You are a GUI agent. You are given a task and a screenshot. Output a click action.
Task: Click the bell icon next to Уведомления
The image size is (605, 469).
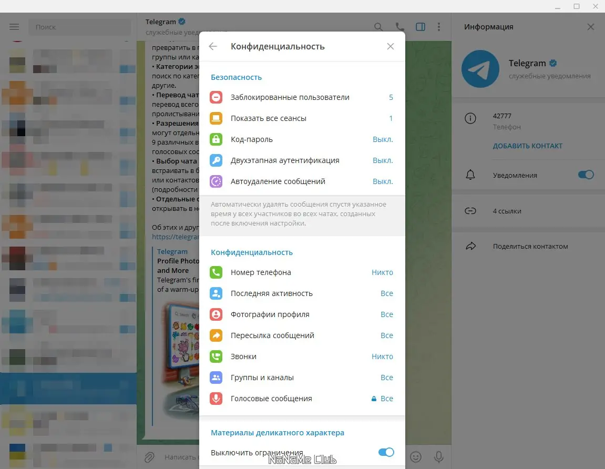[470, 175]
